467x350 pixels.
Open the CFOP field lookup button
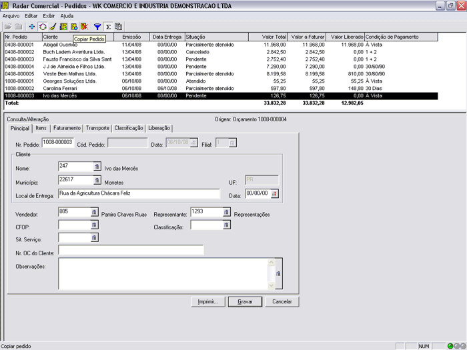pos(94,225)
